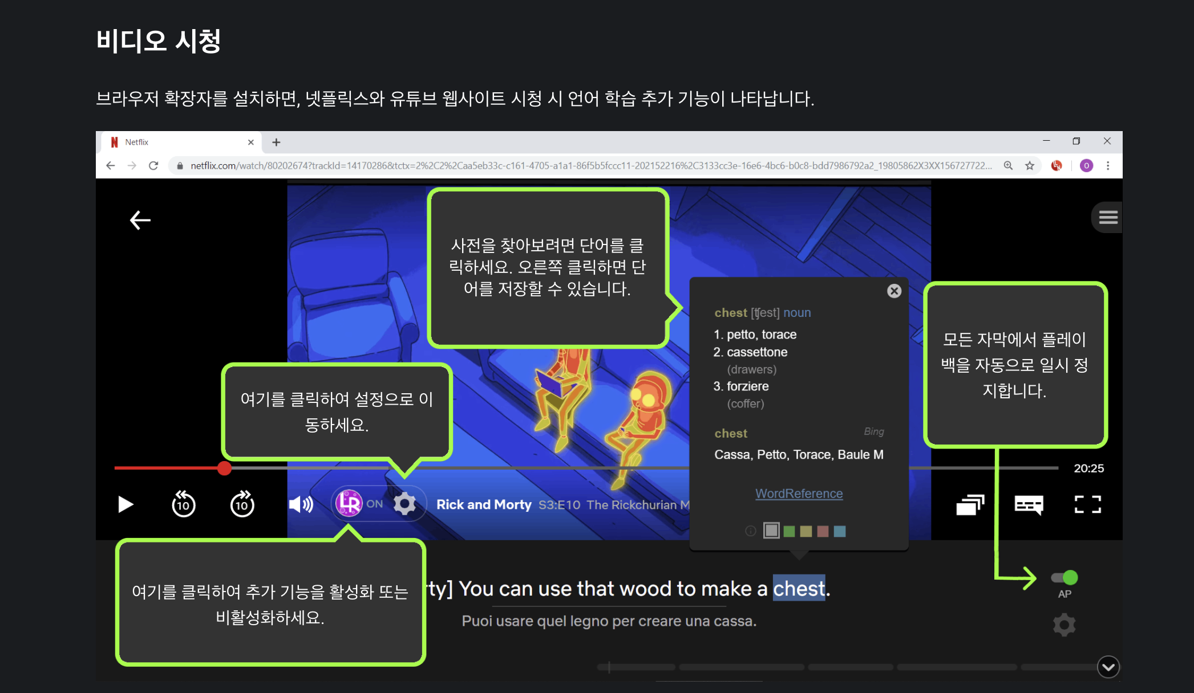Click the Netflix player back arrow
Viewport: 1194px width, 693px height.
140,220
